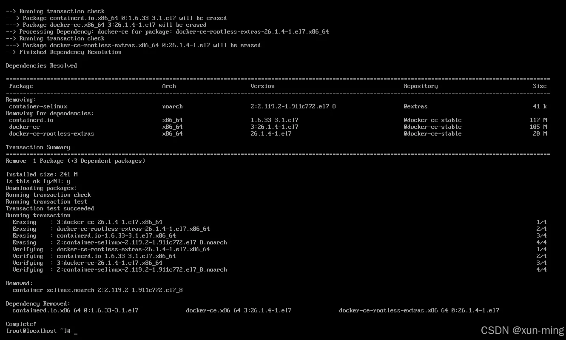Screen dimensions: 566x340
Task: Click version '2:2.119.2-1.911c772.el7_8' in table
Action: 293,106
